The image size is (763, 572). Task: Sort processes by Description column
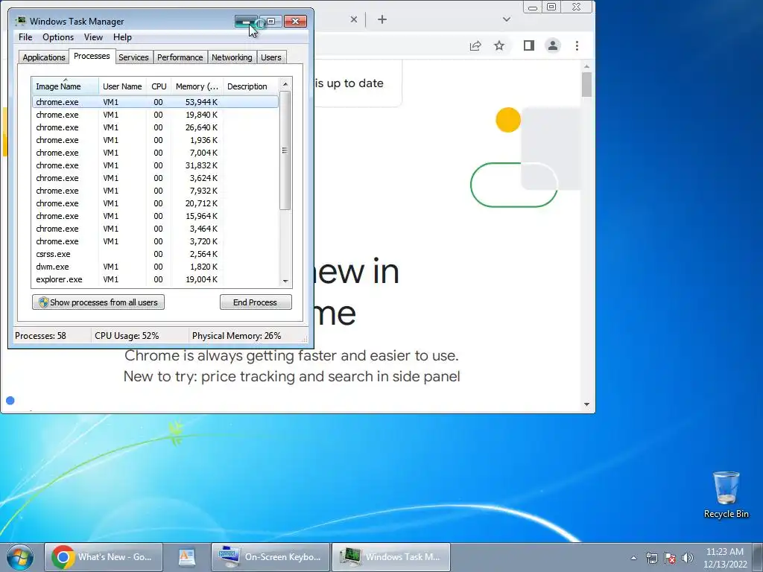point(250,86)
